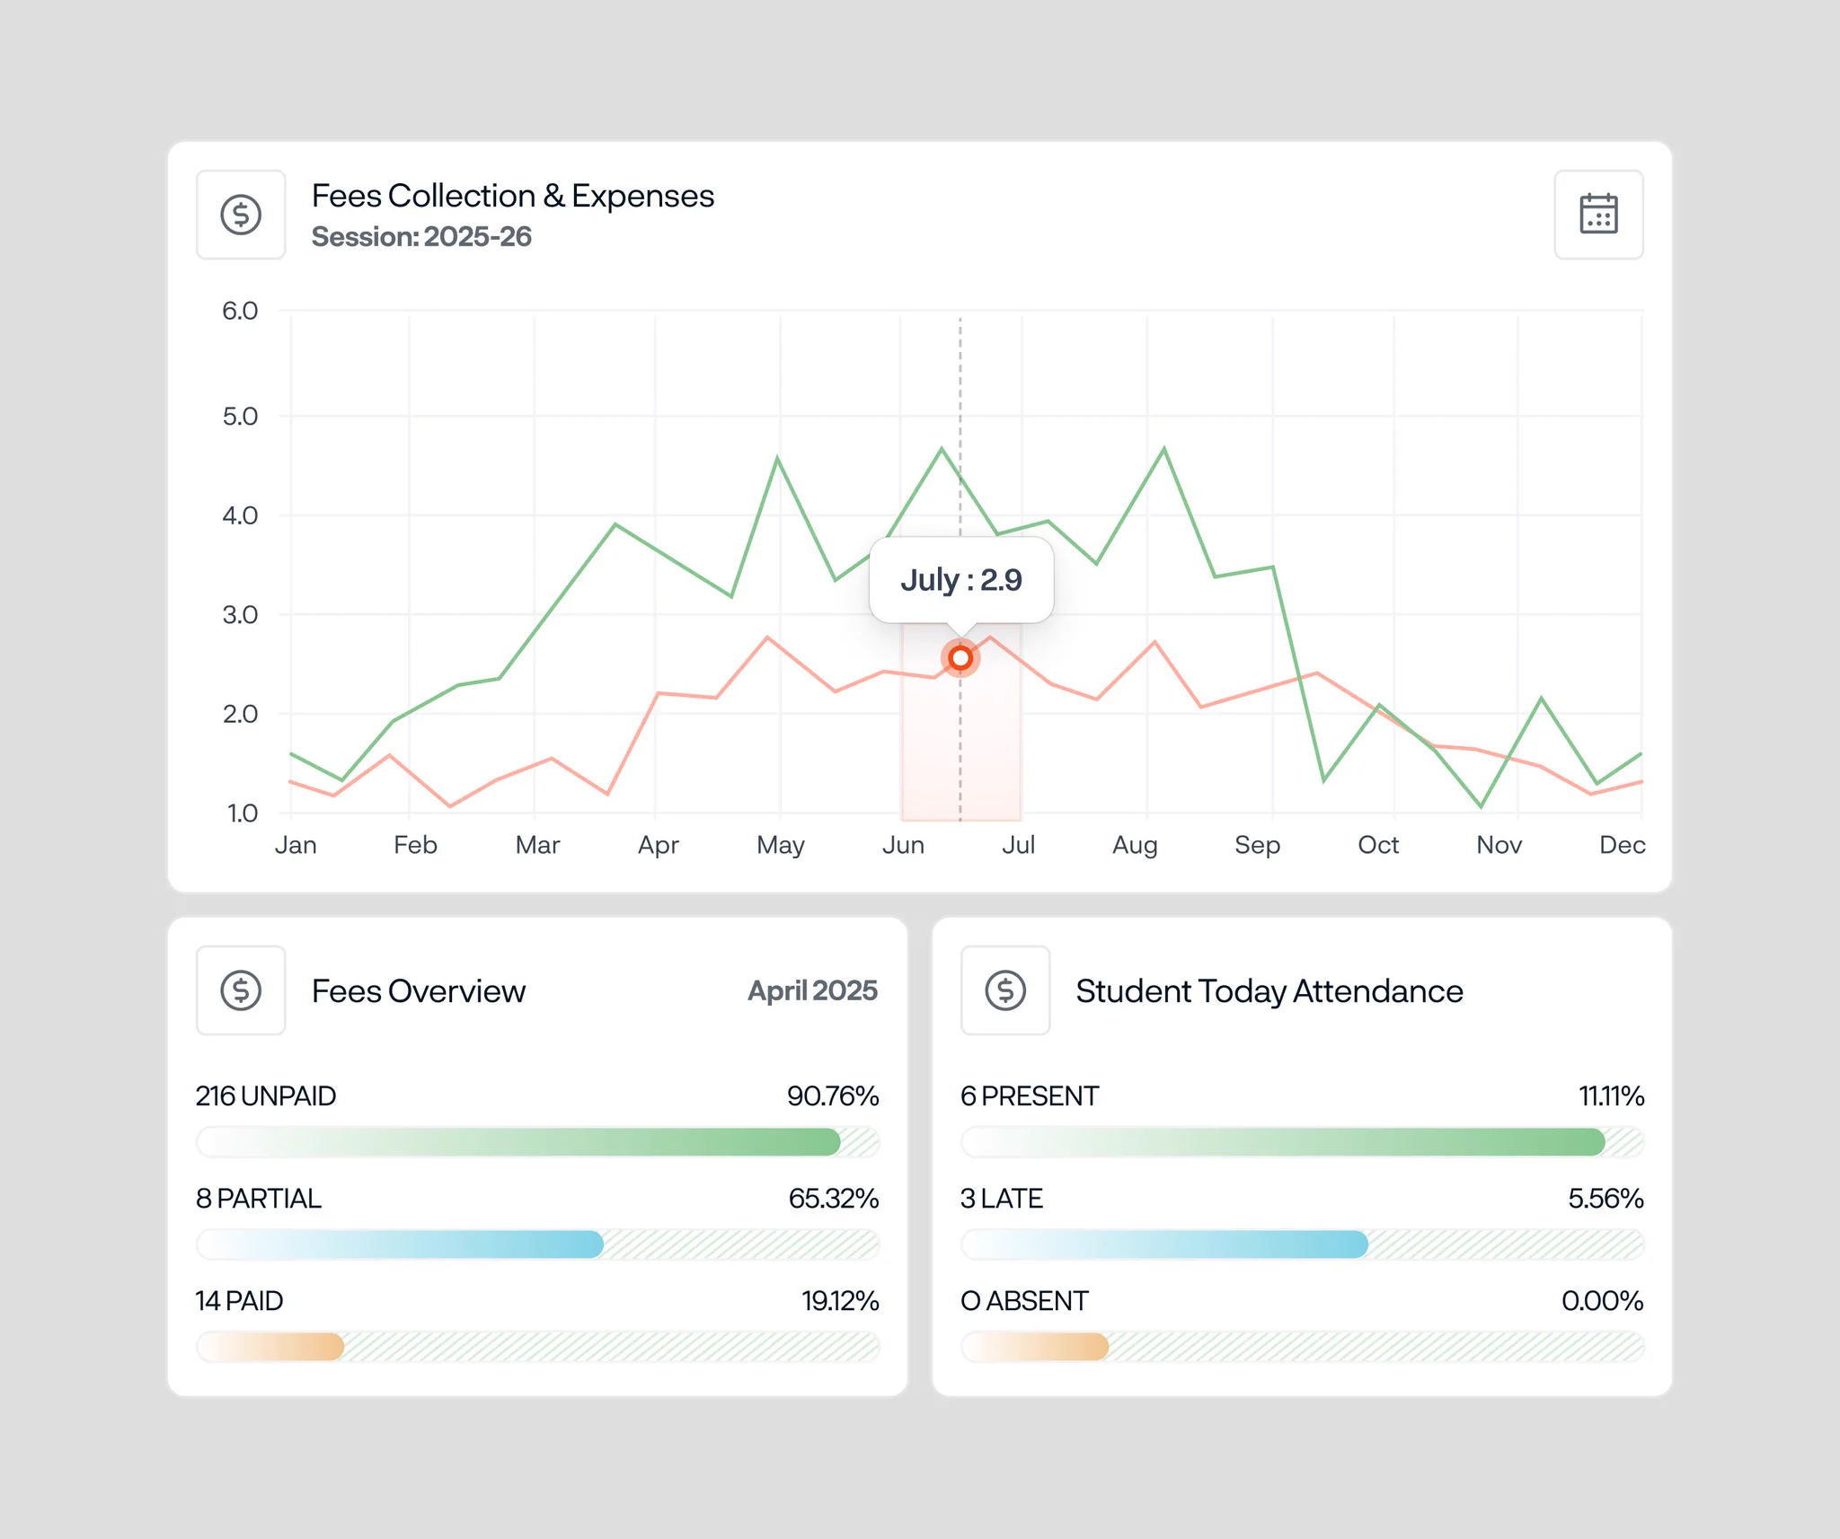
Task: Click the Fees Overview heading
Action: [x=419, y=991]
